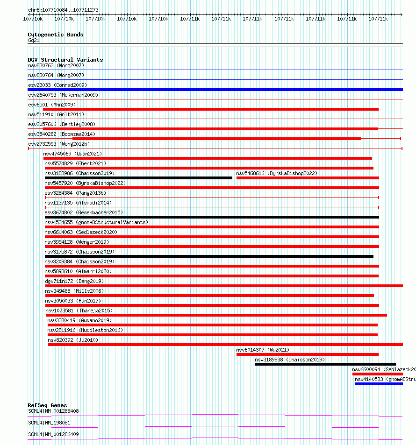
Task: Select the RefSeq Genes track heading
Action: tap(48, 406)
